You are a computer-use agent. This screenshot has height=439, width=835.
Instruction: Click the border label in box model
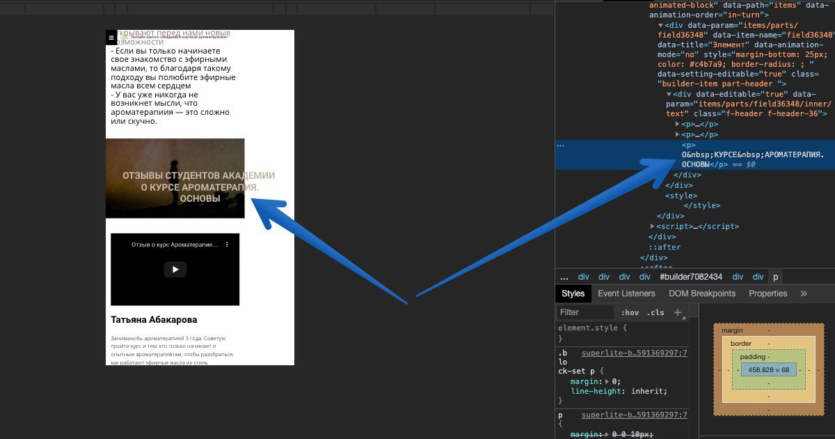point(741,344)
